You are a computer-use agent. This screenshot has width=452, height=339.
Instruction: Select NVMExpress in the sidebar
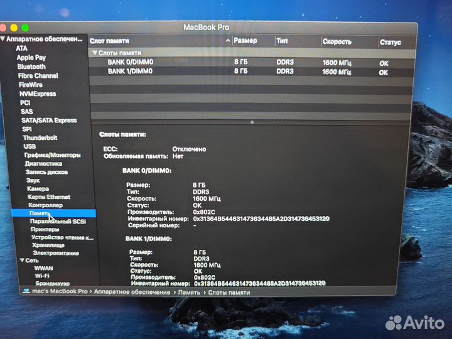pyautogui.click(x=38, y=94)
